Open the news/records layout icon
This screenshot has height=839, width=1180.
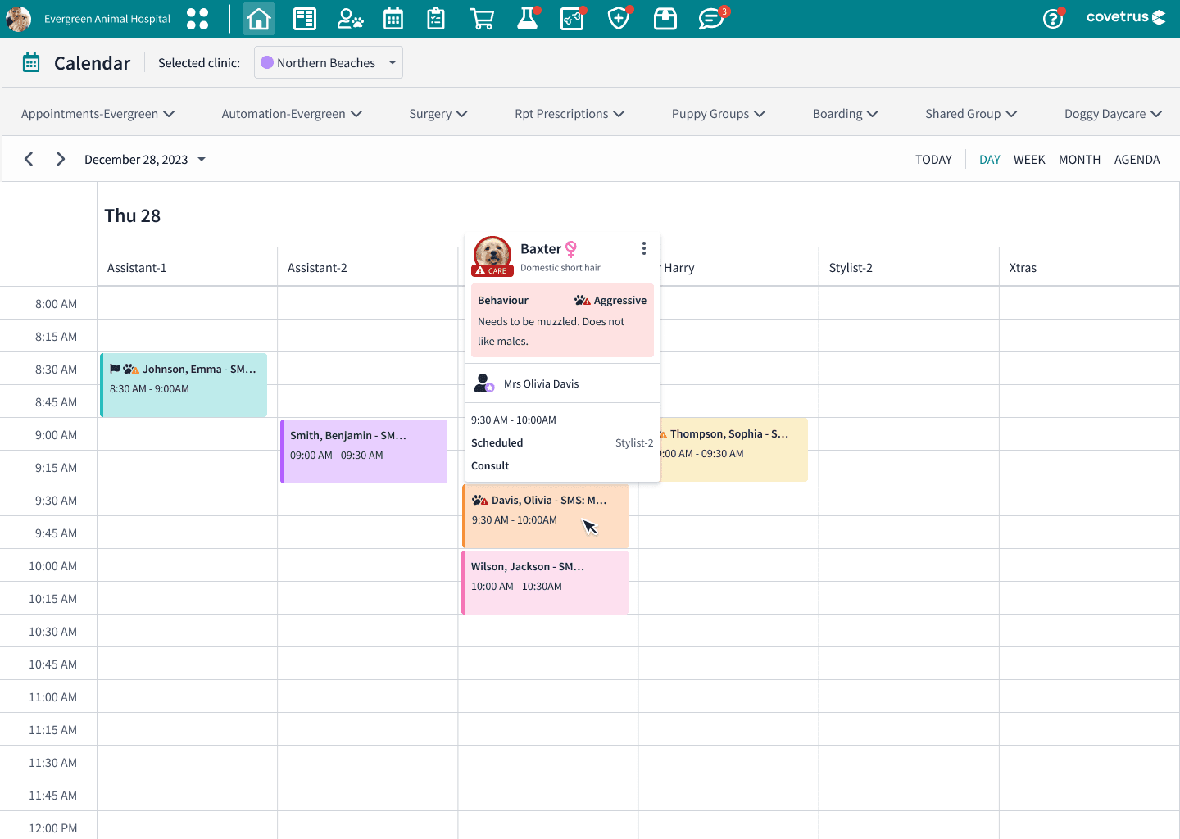point(305,19)
